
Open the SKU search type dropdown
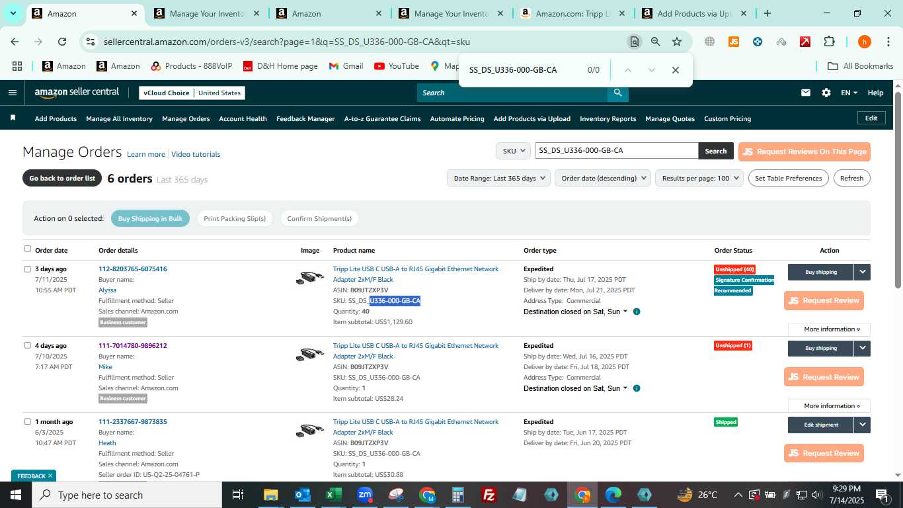pyautogui.click(x=513, y=151)
